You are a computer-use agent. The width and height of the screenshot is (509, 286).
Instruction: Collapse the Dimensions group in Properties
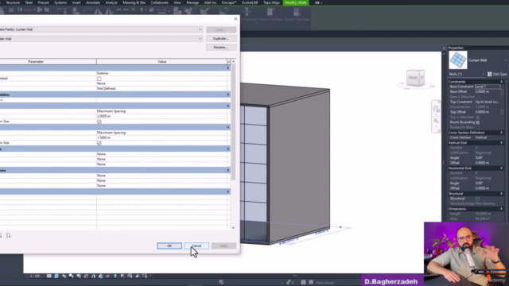click(x=502, y=209)
